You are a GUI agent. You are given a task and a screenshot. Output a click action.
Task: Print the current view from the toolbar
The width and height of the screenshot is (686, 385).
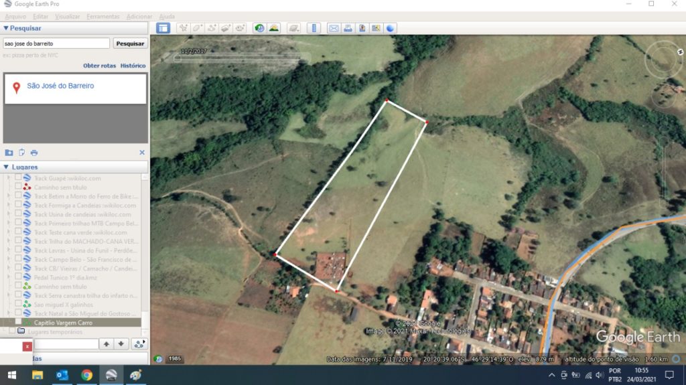point(348,28)
